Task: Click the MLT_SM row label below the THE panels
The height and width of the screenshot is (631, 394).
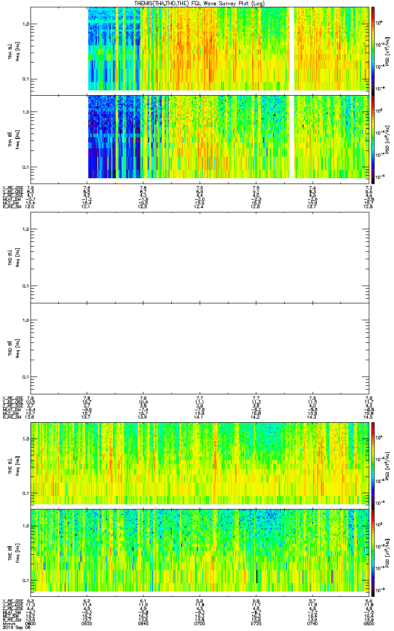Action: coord(10,617)
